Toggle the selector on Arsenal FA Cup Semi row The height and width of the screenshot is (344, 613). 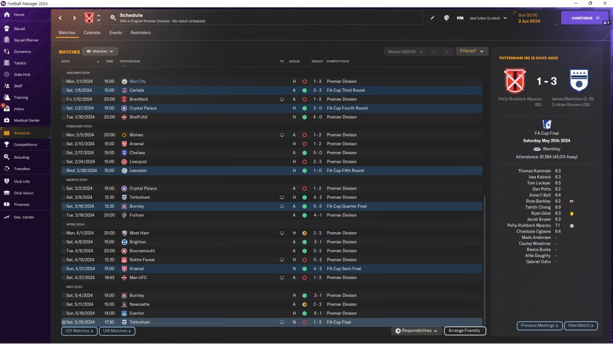[x=64, y=269]
